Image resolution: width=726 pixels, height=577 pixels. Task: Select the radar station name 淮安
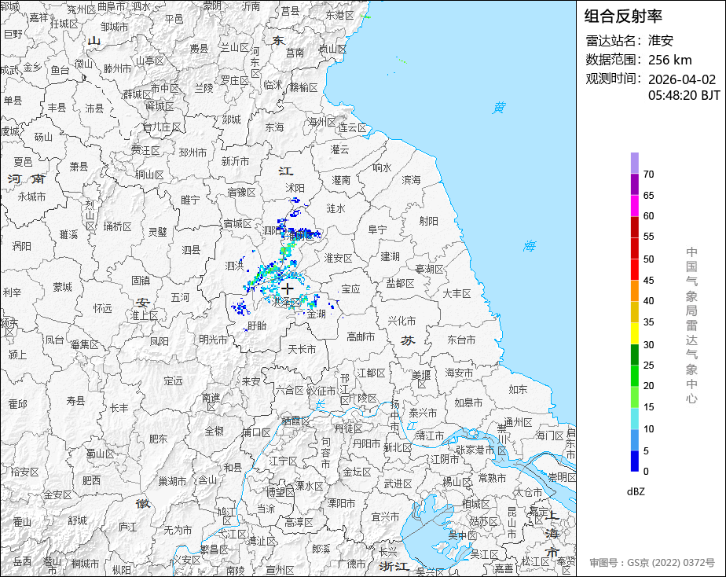pyautogui.click(x=660, y=41)
